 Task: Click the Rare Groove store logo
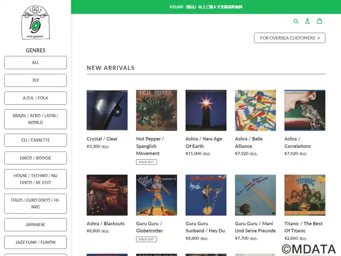click(35, 23)
